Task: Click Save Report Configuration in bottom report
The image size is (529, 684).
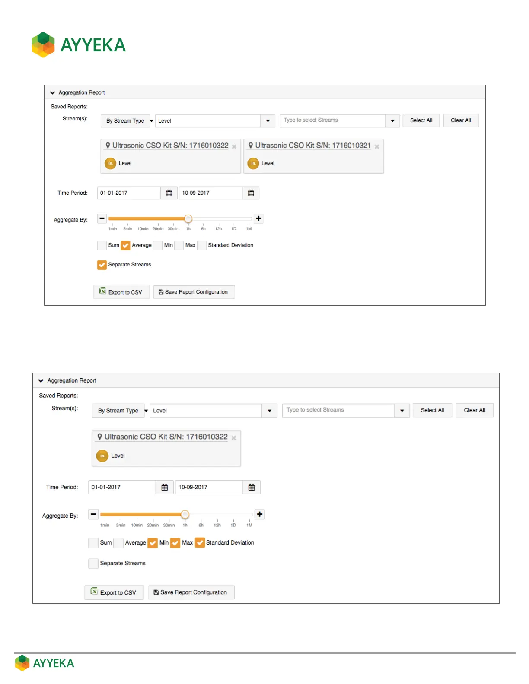Action: click(x=191, y=592)
